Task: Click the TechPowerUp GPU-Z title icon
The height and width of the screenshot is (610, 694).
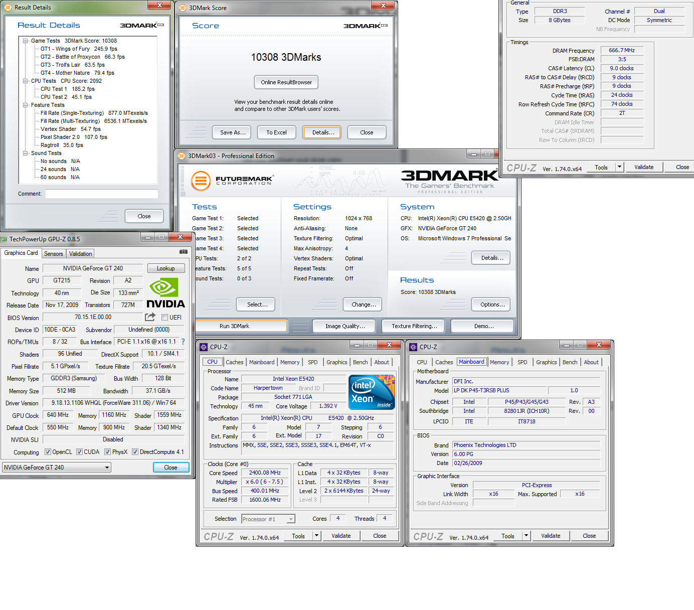Action: tap(4, 239)
